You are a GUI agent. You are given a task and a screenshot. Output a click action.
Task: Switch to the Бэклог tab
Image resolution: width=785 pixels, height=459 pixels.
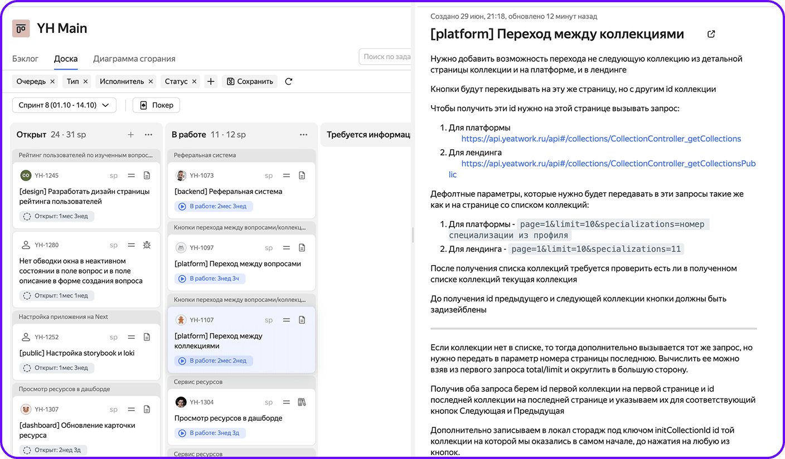pos(26,58)
